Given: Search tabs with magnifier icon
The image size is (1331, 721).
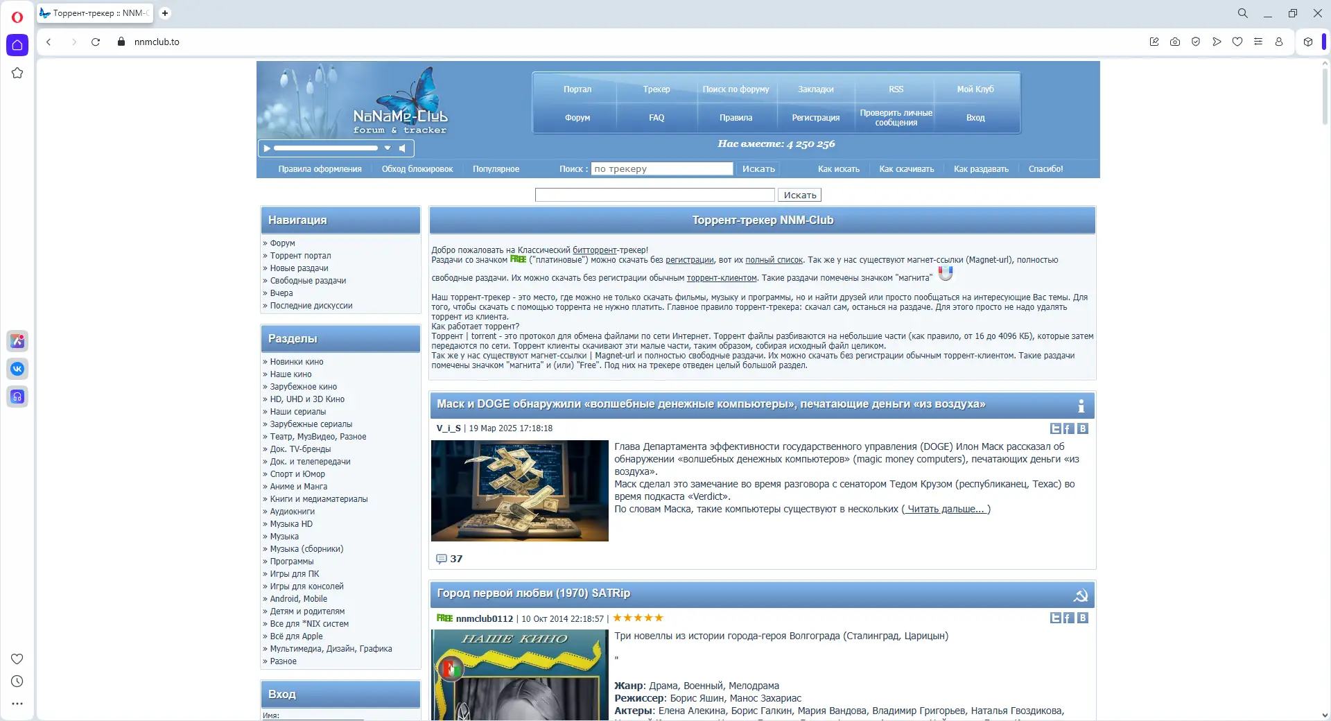Looking at the screenshot, I should click(x=1243, y=13).
